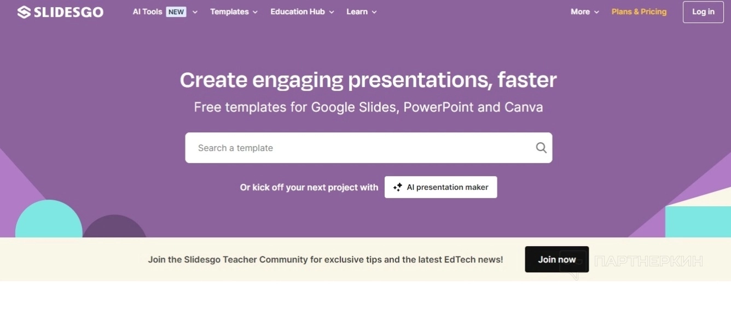Open the More menu
The width and height of the screenshot is (731, 309).
pos(585,11)
